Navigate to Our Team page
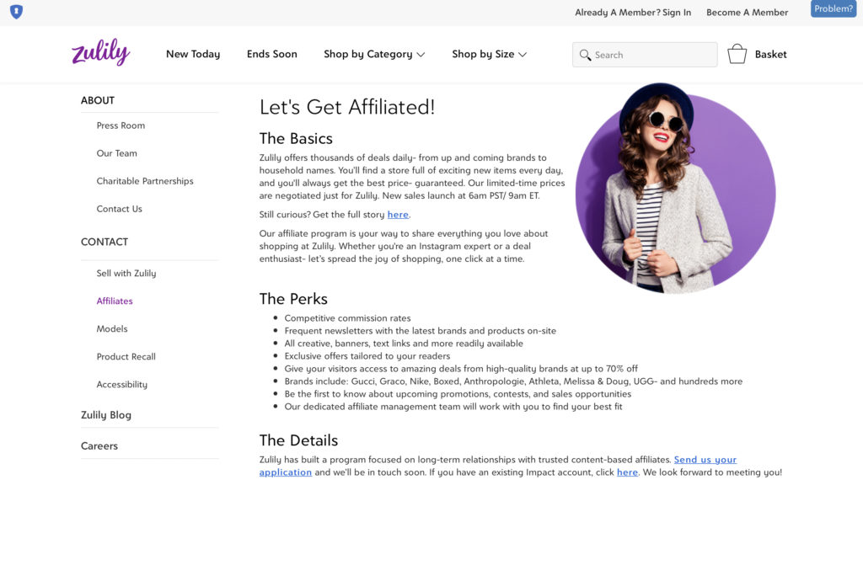The height and width of the screenshot is (565, 863). pos(116,153)
